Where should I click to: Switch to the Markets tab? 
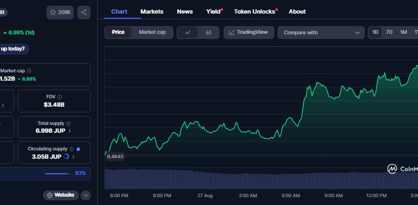[x=152, y=11]
